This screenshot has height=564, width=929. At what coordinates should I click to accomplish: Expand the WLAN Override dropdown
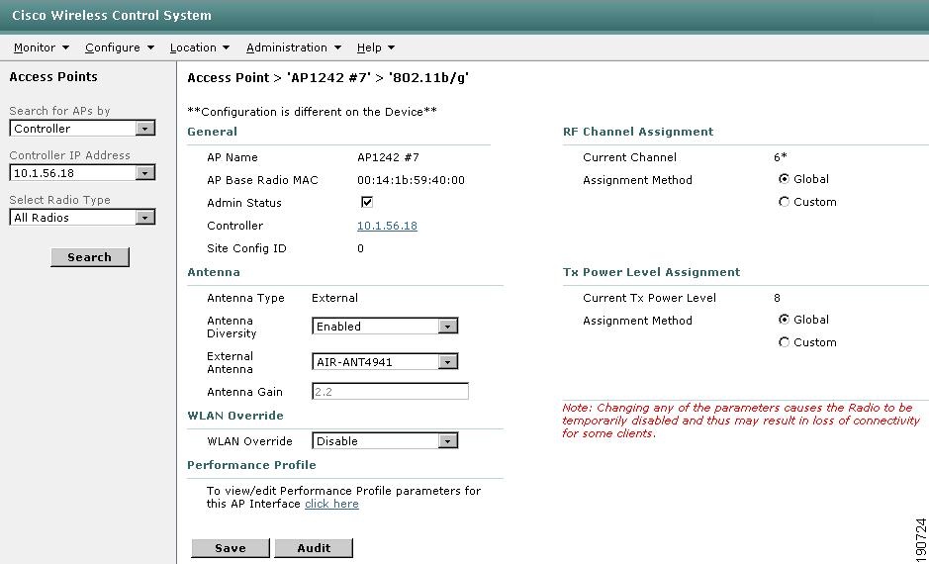(385, 440)
